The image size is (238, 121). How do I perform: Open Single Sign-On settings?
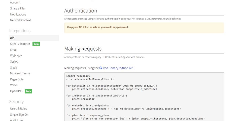19,115
